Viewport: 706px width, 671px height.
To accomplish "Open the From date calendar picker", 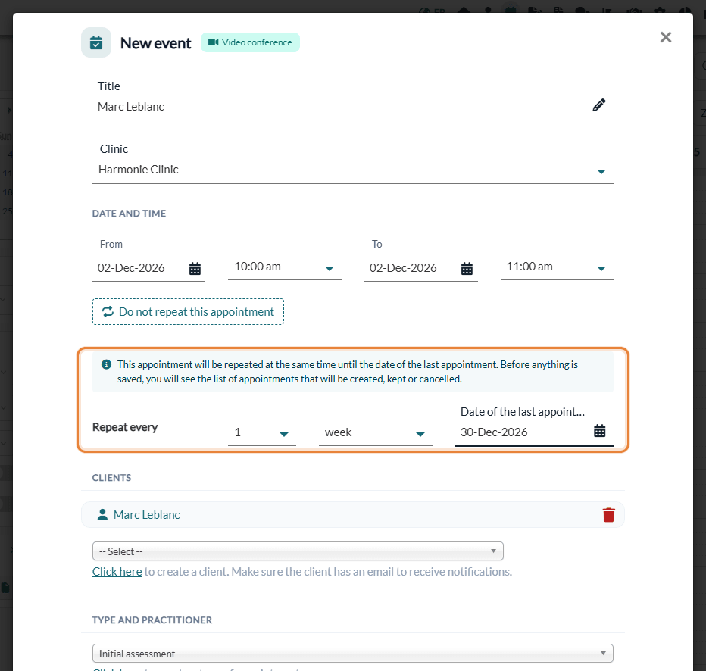I will [x=195, y=269].
